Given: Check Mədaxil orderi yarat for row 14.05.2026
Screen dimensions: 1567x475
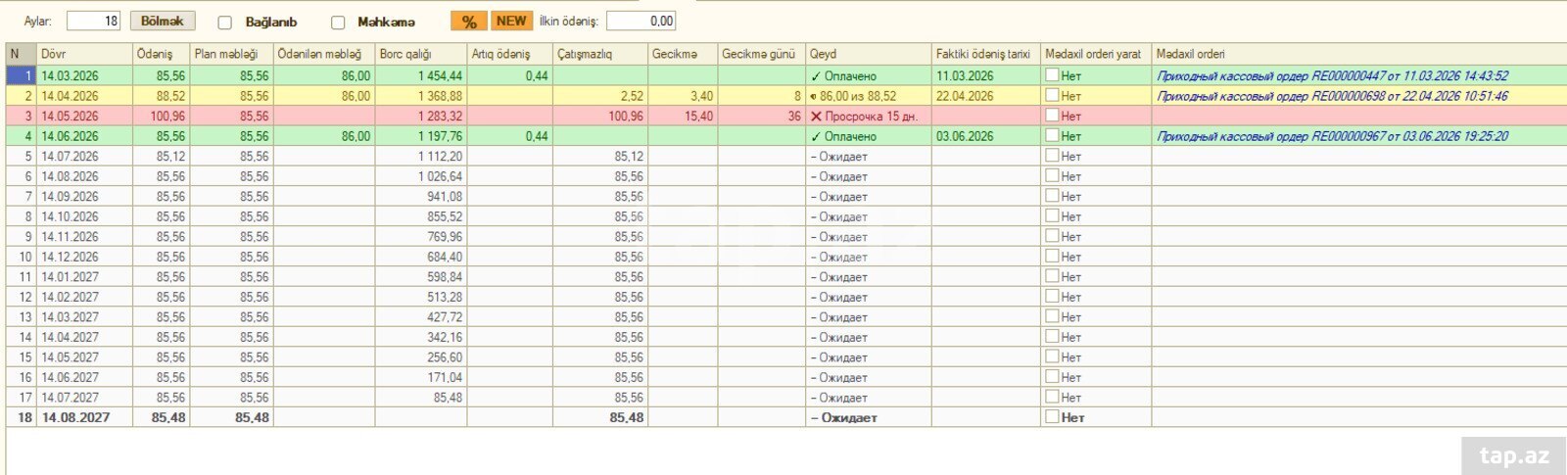Looking at the screenshot, I should (1051, 115).
